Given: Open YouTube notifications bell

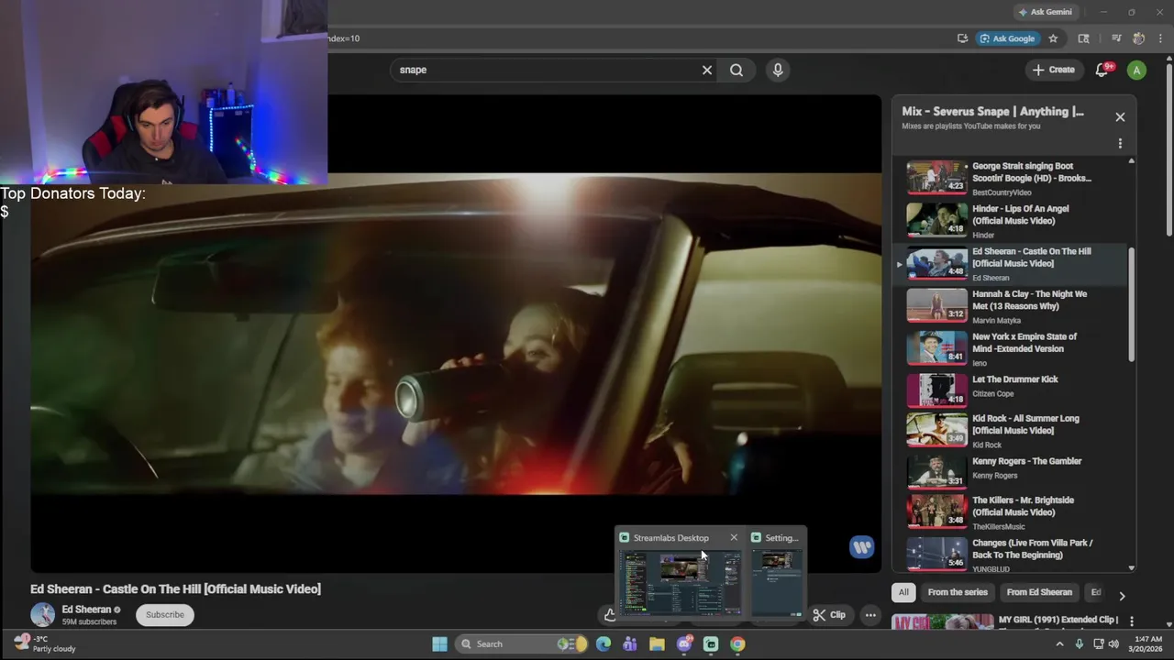Looking at the screenshot, I should click(1102, 70).
